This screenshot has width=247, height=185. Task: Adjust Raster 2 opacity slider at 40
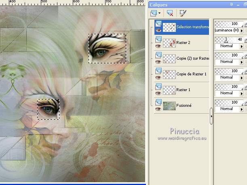tap(226, 40)
